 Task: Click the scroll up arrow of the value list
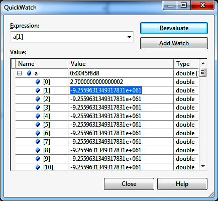pos(203,63)
